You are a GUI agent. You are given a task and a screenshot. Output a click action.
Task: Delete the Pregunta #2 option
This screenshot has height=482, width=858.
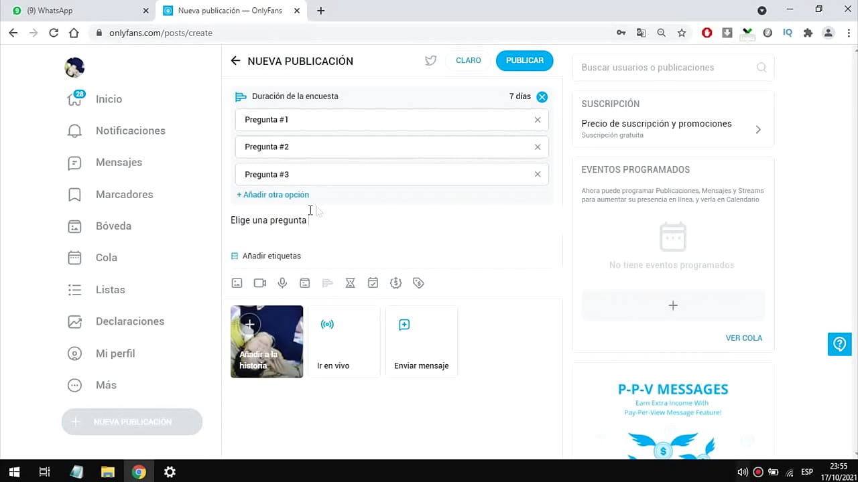click(x=538, y=147)
